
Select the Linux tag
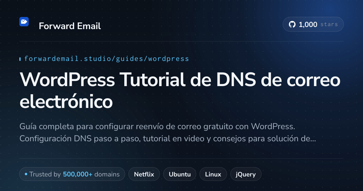pos(213,174)
